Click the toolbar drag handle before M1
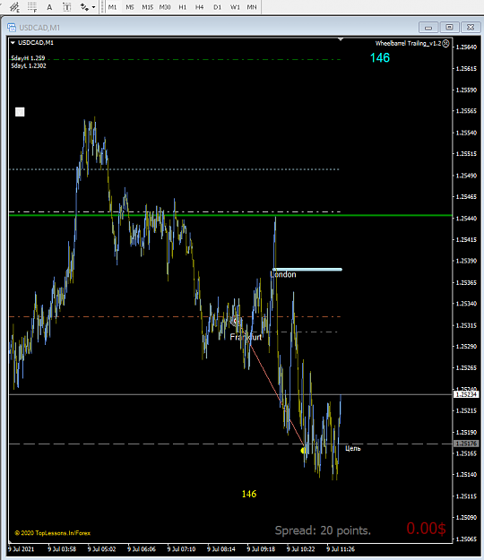 click(x=102, y=7)
